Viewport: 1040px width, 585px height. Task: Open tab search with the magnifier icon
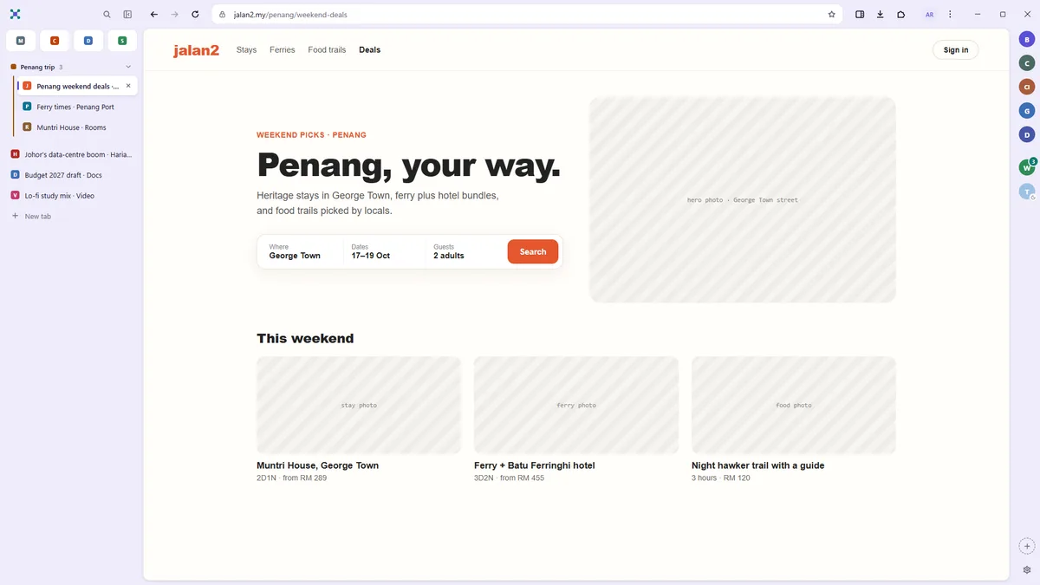point(107,15)
